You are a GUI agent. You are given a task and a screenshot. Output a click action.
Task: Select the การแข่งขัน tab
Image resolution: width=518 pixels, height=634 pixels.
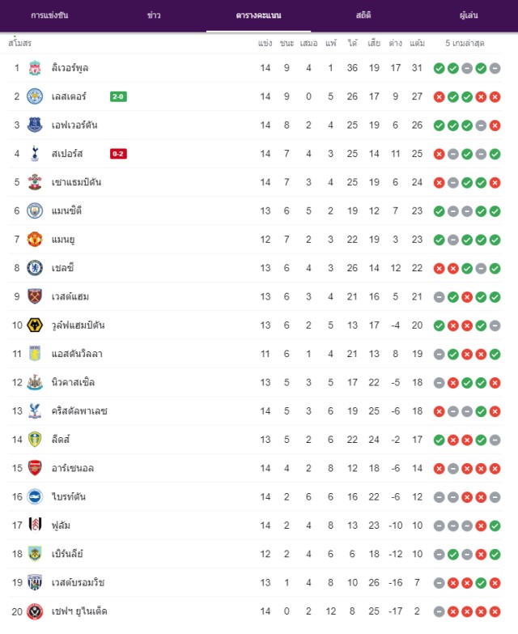click(x=49, y=15)
